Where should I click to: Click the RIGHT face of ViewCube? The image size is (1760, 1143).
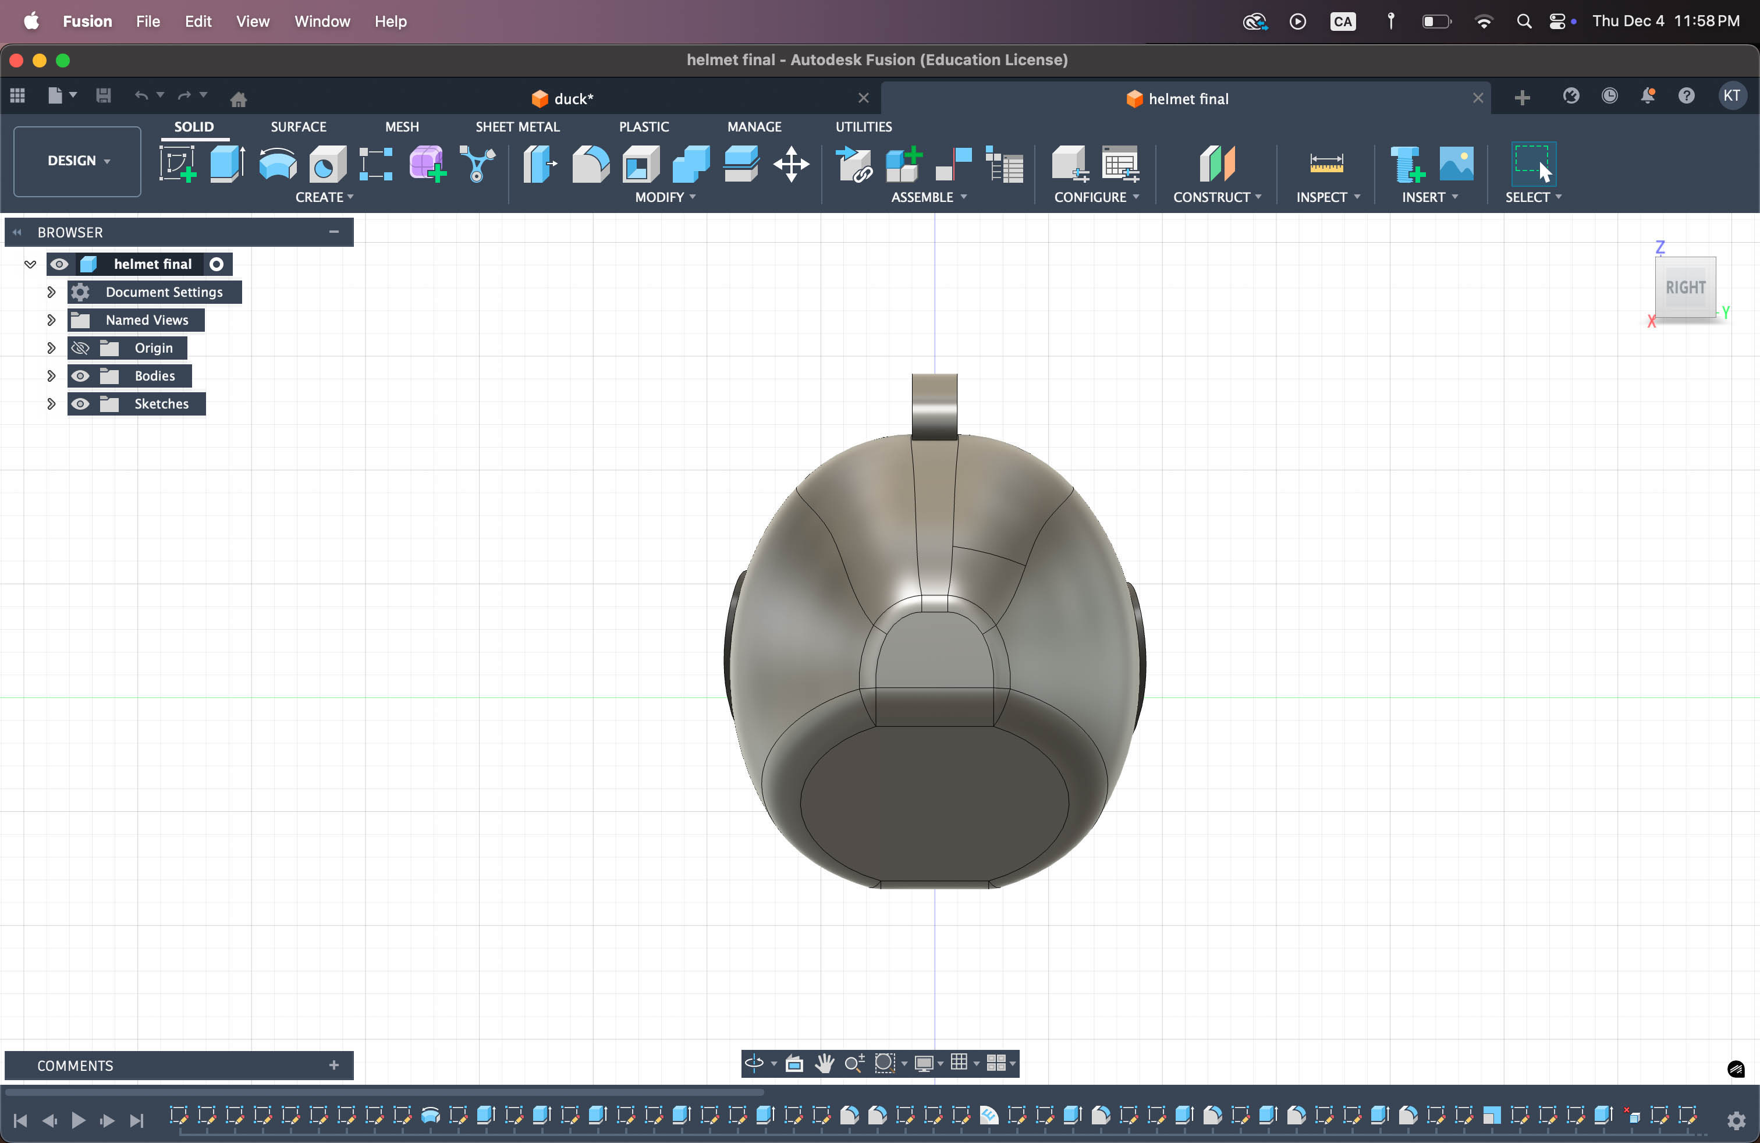tap(1686, 287)
